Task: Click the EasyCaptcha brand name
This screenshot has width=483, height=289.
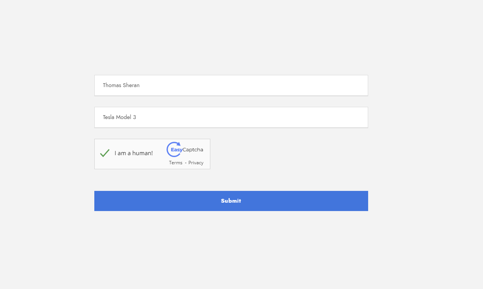Action: pyautogui.click(x=187, y=150)
